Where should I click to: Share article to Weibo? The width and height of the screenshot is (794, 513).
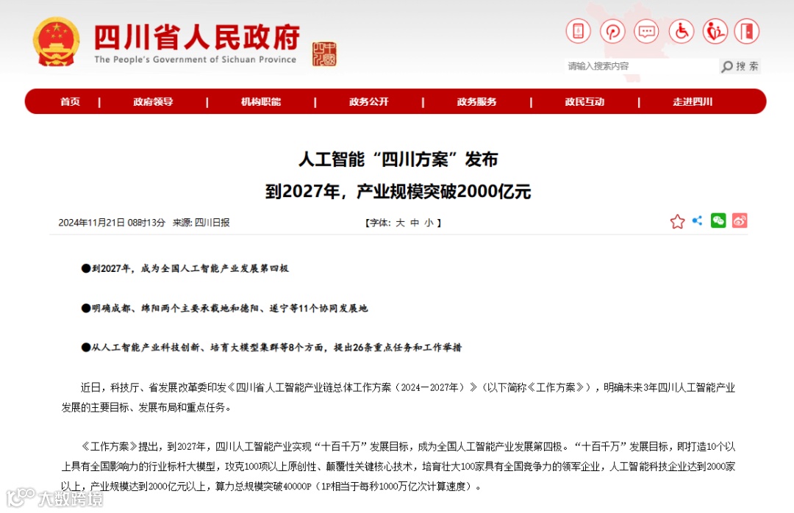tap(740, 220)
